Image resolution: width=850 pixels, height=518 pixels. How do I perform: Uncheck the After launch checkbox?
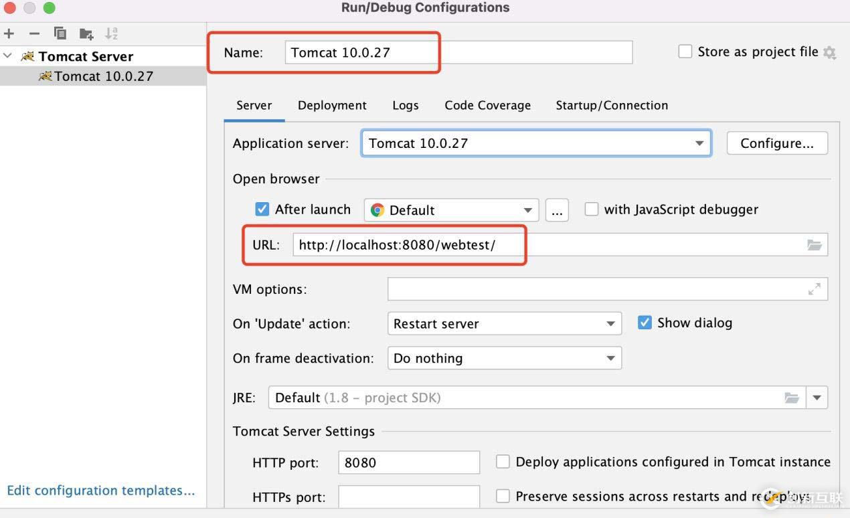tap(262, 209)
